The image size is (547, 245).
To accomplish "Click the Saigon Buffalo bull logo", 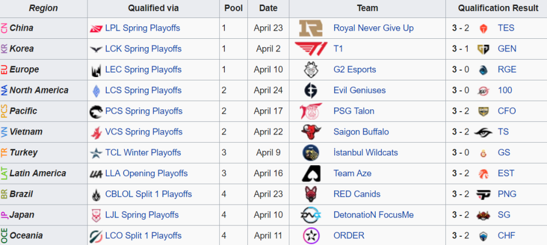I will click(x=311, y=132).
